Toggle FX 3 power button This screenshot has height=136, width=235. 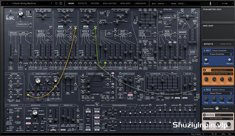[x=204, y=90]
